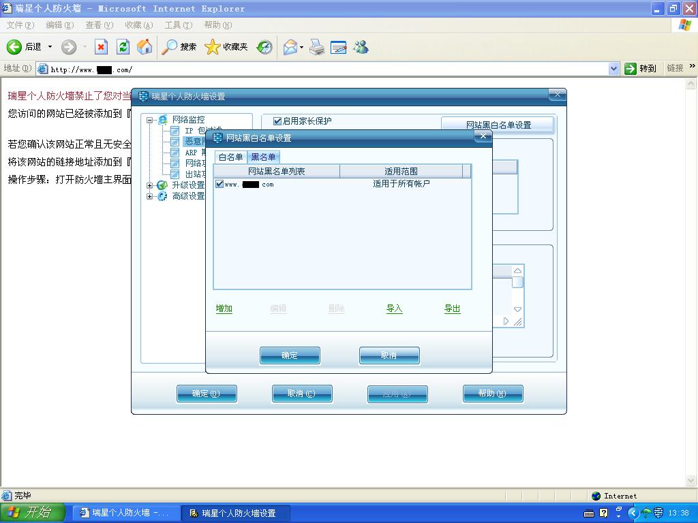Click the Edit page icon in toolbar
The height and width of the screenshot is (523, 698).
coord(338,47)
